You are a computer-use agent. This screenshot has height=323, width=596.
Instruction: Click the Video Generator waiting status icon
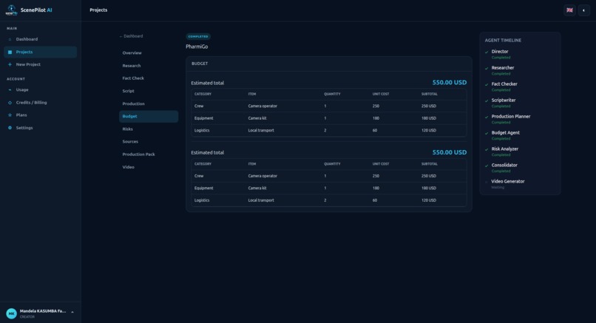pos(487,182)
